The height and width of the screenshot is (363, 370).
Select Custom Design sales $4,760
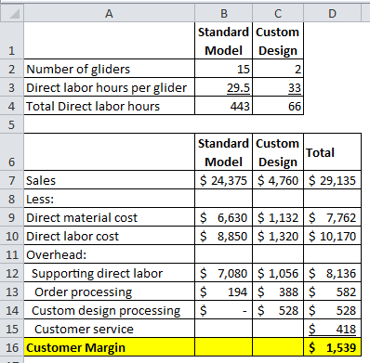[278, 180]
